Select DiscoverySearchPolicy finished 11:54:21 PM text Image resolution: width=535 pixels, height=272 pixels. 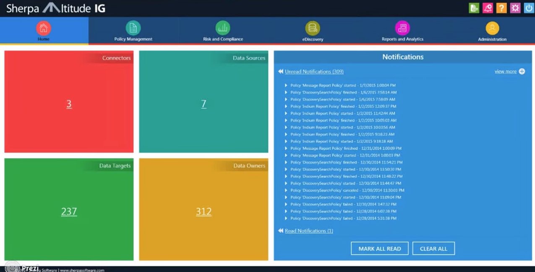pyautogui.click(x=346, y=162)
